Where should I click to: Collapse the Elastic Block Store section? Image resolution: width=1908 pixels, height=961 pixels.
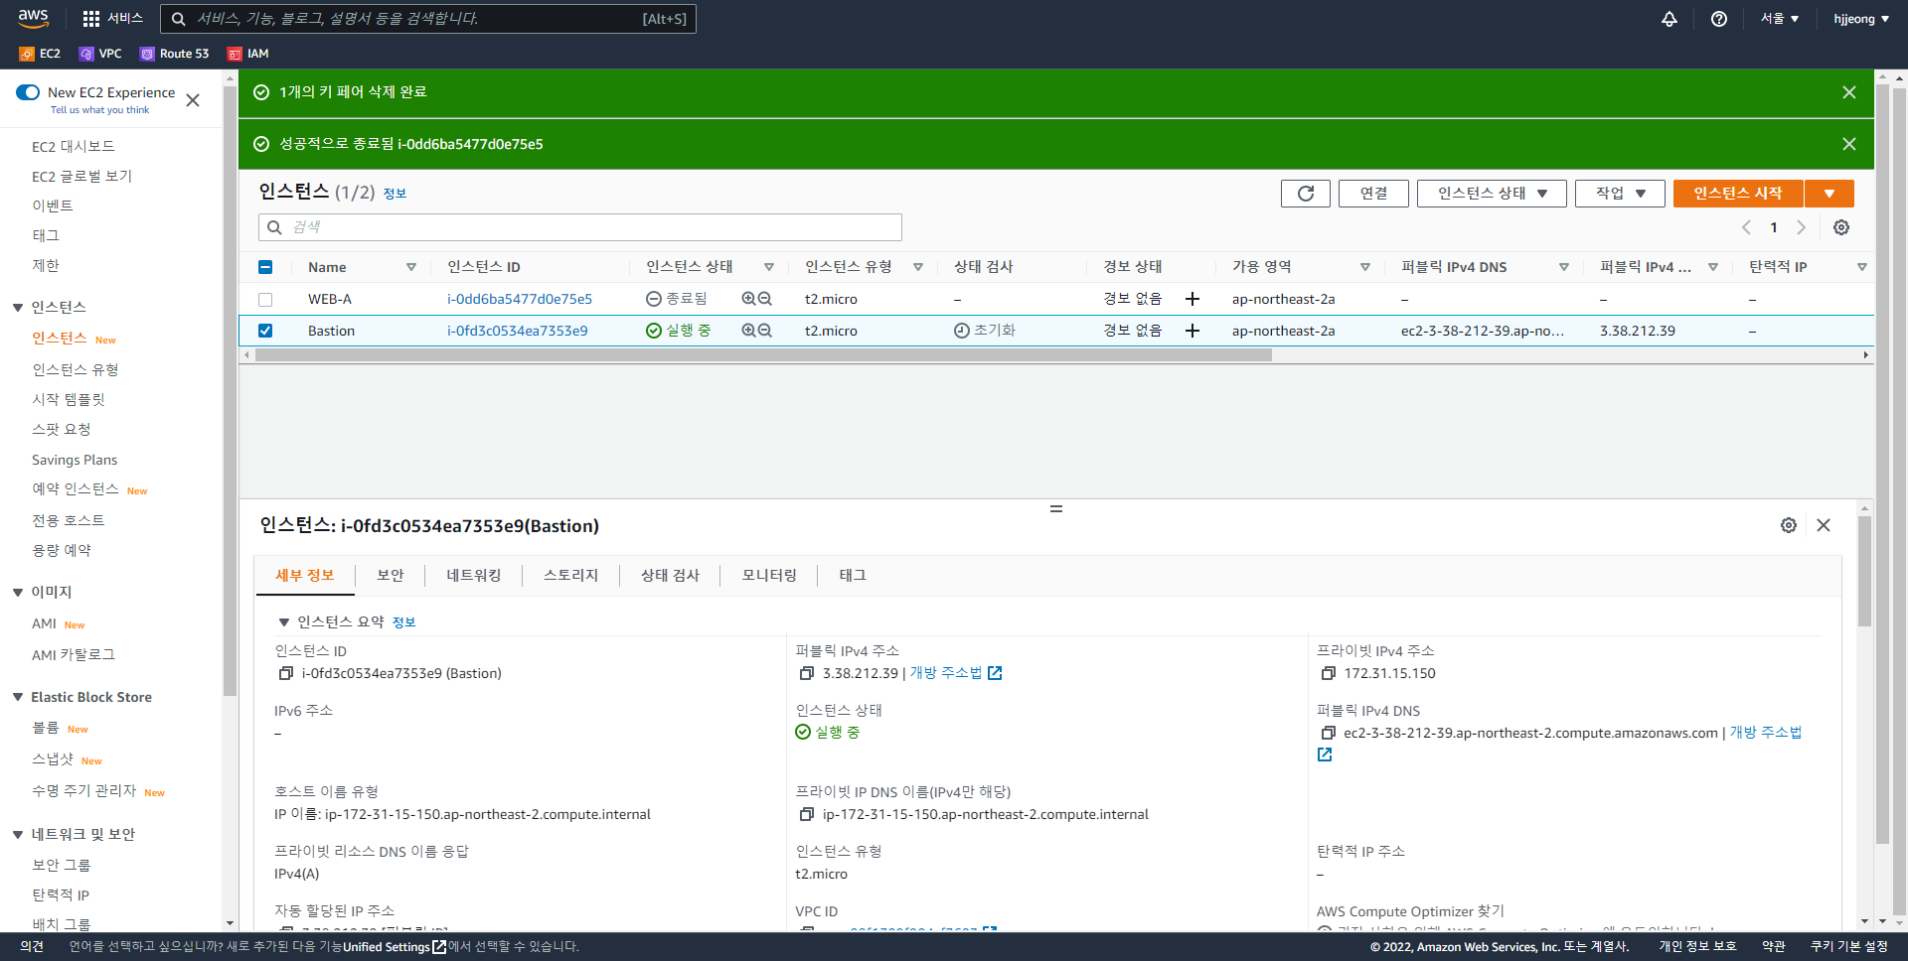click(18, 697)
